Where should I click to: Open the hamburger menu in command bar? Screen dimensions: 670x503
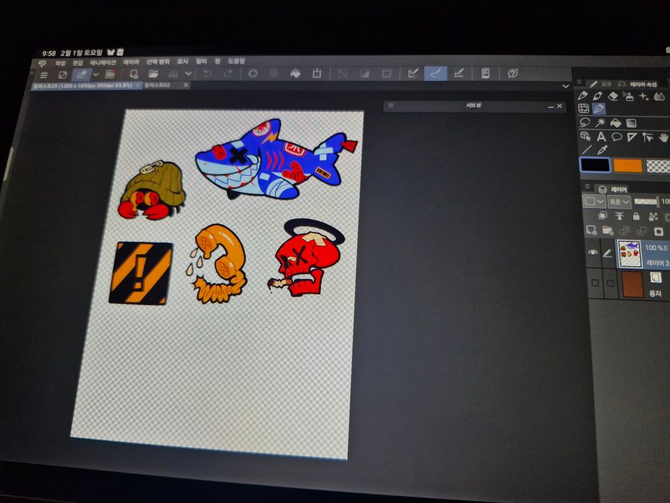coord(44,75)
